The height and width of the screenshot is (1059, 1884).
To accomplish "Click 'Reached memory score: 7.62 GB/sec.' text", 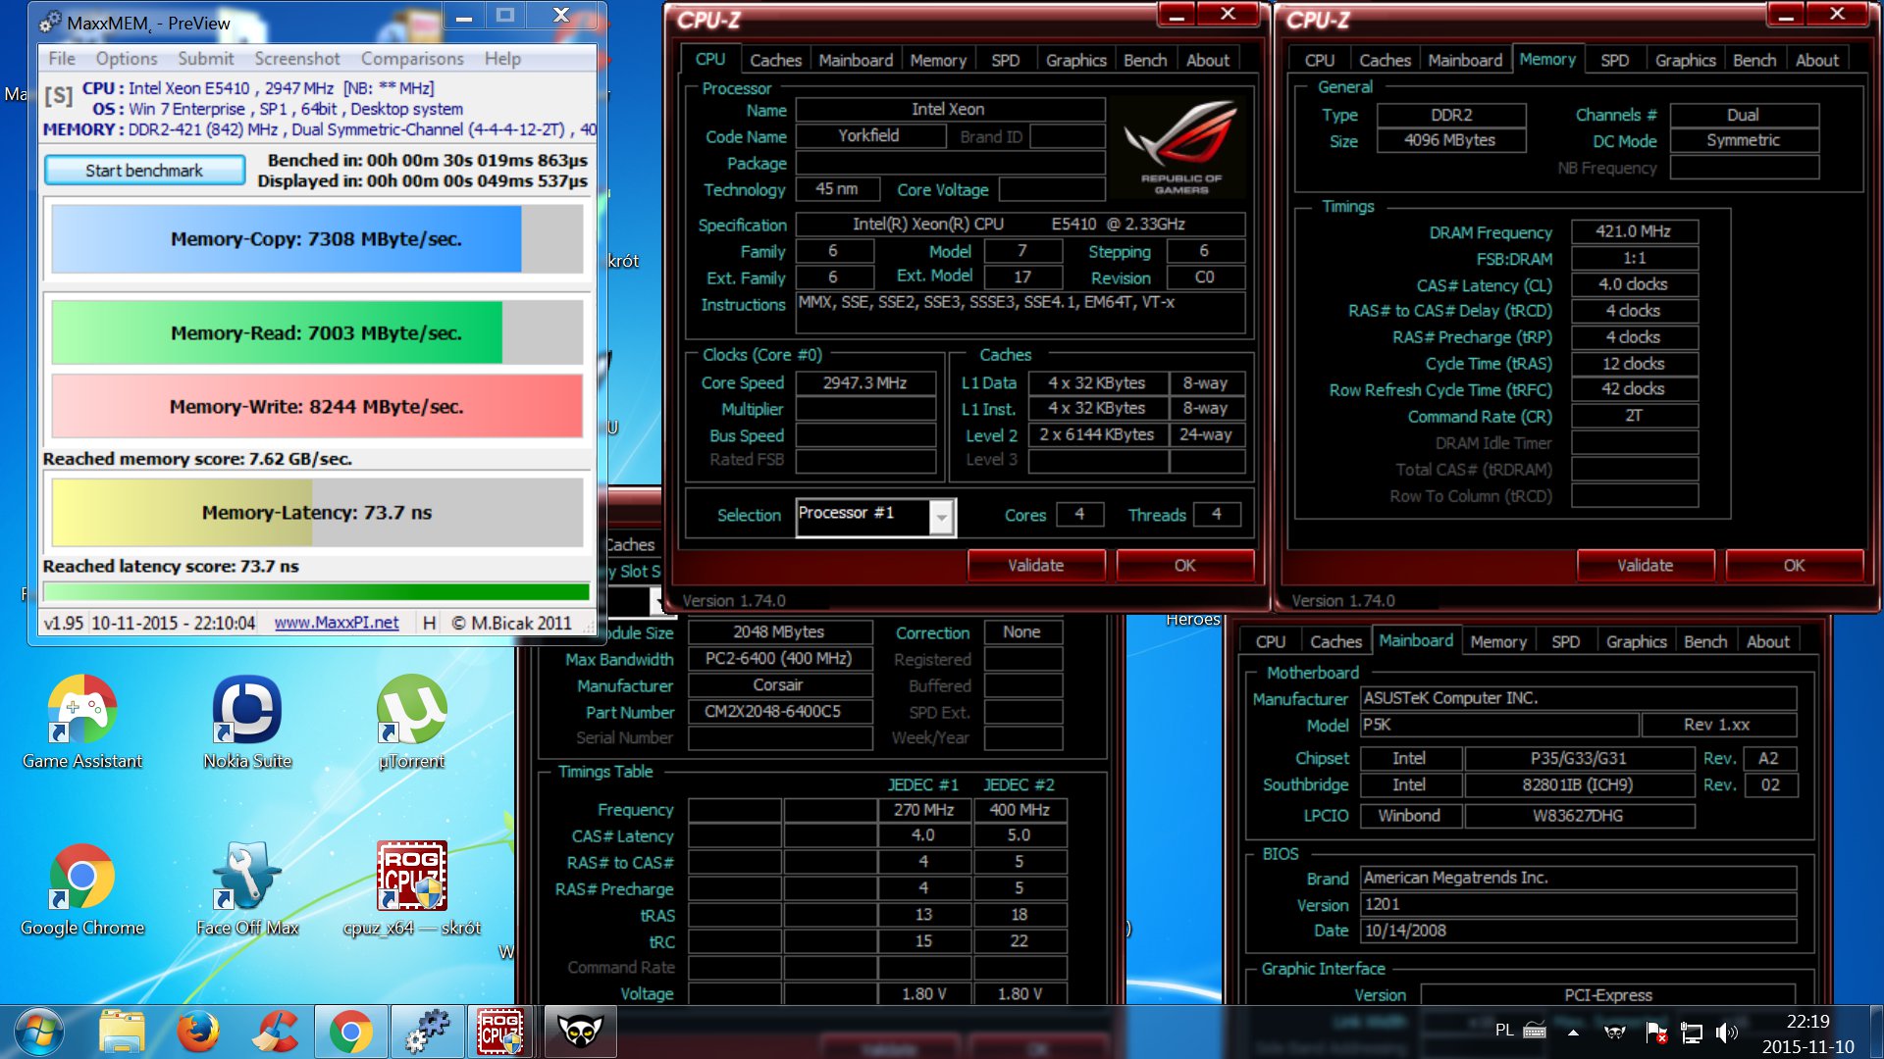I will pos(197,459).
